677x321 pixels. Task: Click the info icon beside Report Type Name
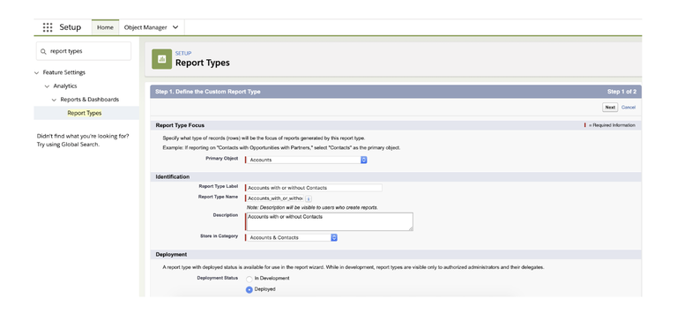[x=309, y=198]
